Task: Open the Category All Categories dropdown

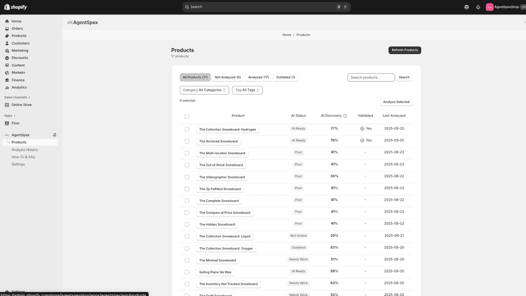Action: click(205, 90)
